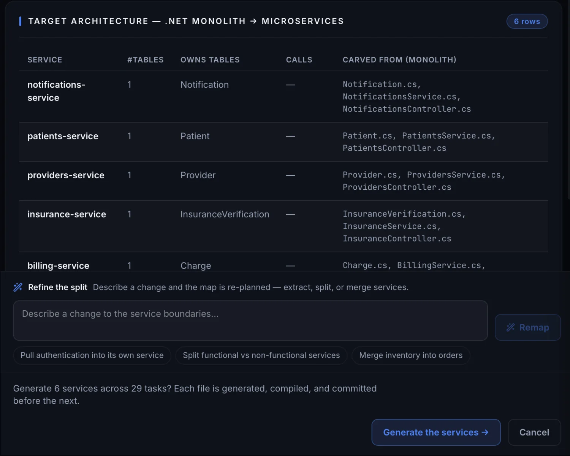Select the insurance-service row name
The image size is (570, 456).
point(66,214)
